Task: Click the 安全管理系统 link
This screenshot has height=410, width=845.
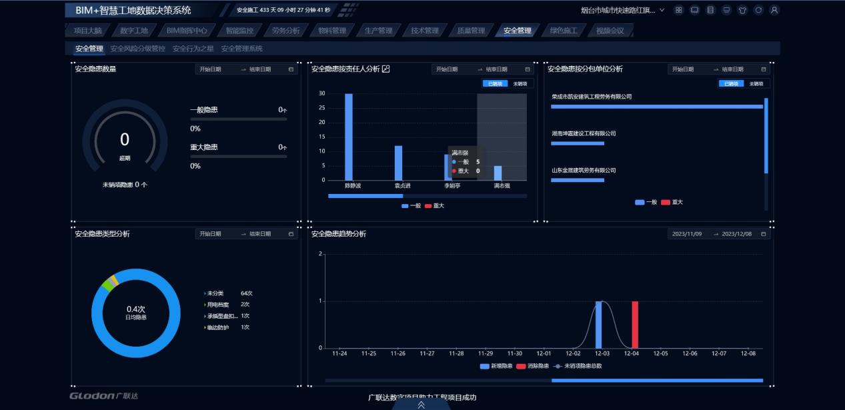Action: (241, 49)
